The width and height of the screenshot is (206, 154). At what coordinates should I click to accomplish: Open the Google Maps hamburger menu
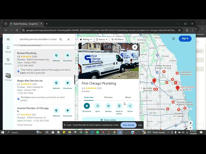[x=8, y=39]
